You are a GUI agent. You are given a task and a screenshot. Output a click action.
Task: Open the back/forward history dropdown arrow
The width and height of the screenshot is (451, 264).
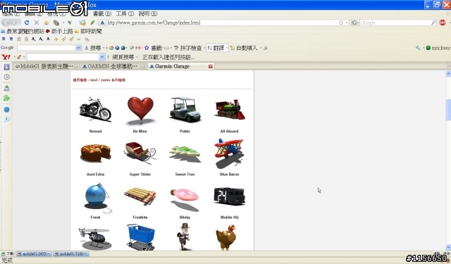19,23
